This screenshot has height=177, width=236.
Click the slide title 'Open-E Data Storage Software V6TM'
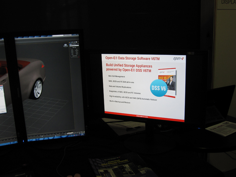pos(132,58)
